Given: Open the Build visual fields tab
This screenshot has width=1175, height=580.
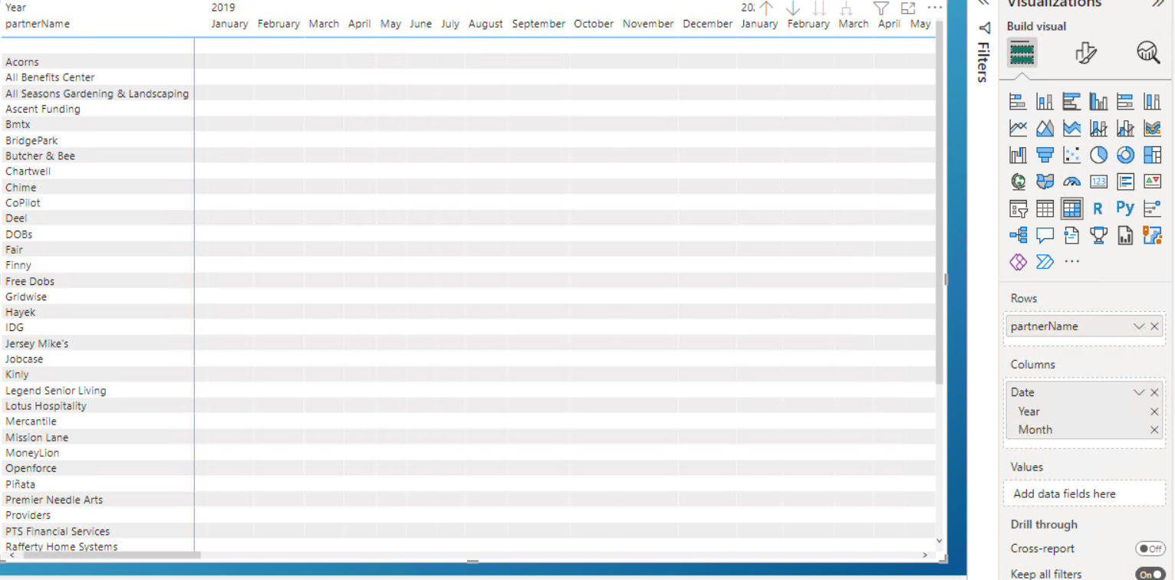Looking at the screenshot, I should point(1022,52).
